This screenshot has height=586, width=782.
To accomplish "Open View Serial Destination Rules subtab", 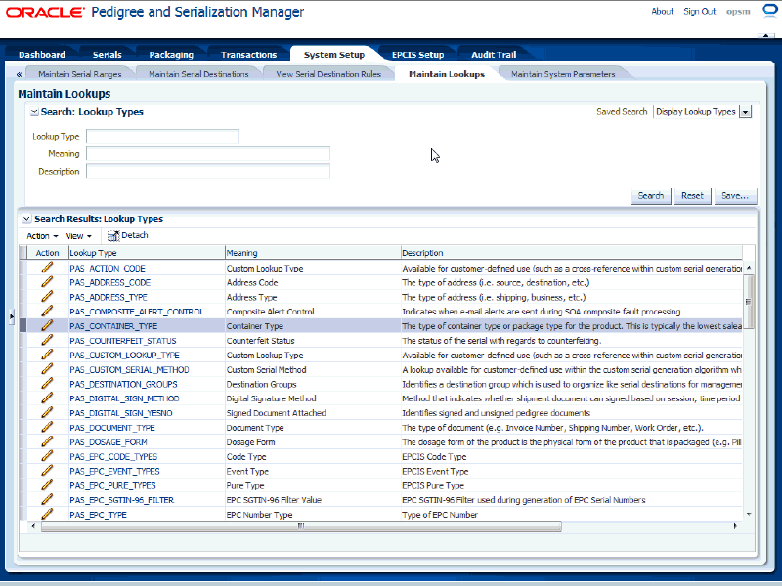I will [x=328, y=74].
